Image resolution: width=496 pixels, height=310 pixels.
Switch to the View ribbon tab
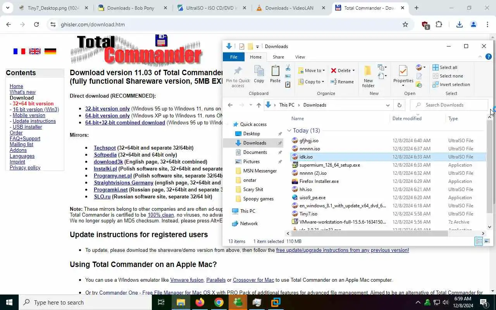coord(300,57)
